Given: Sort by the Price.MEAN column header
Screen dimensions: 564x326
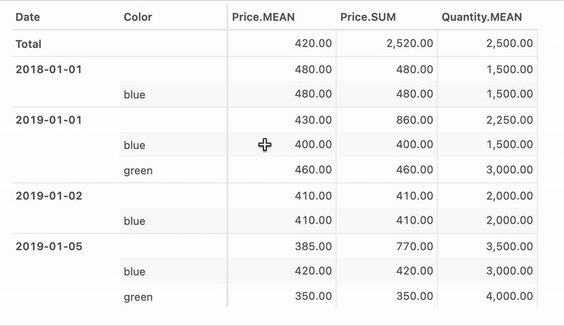Looking at the screenshot, I should (264, 17).
